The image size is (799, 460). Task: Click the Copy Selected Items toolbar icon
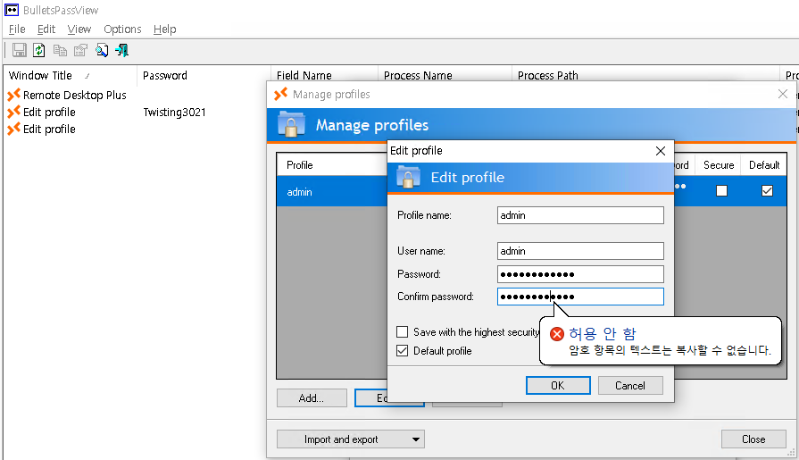(x=60, y=50)
